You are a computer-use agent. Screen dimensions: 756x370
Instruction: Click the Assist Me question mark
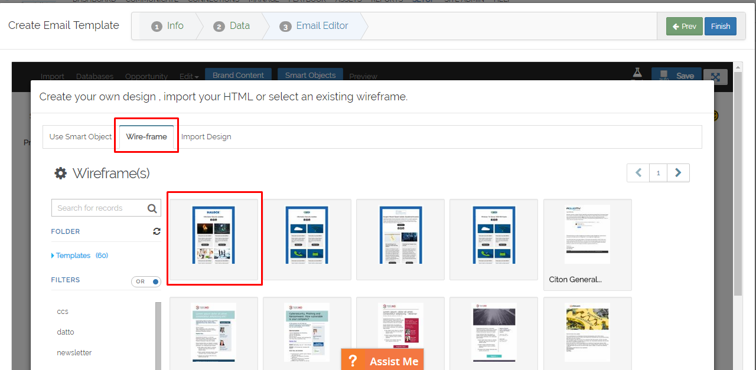pyautogui.click(x=353, y=361)
